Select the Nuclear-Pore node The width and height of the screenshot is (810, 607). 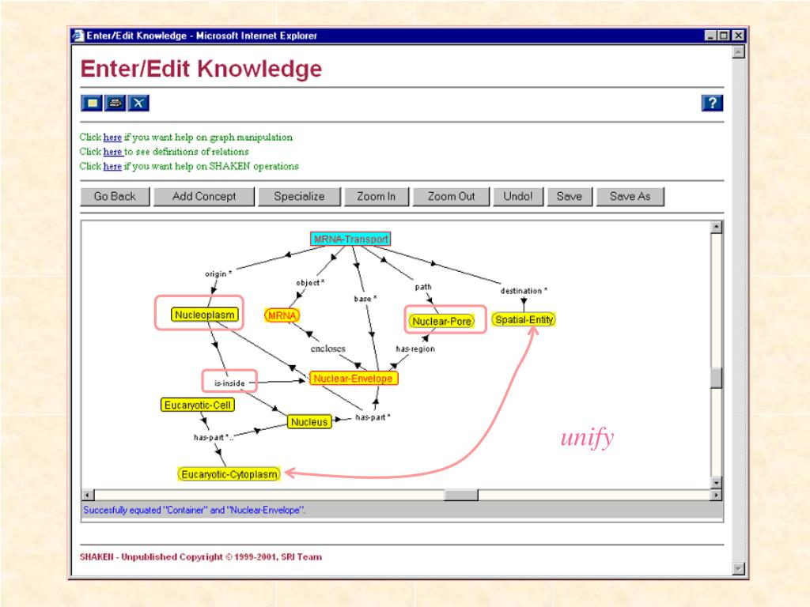441,321
